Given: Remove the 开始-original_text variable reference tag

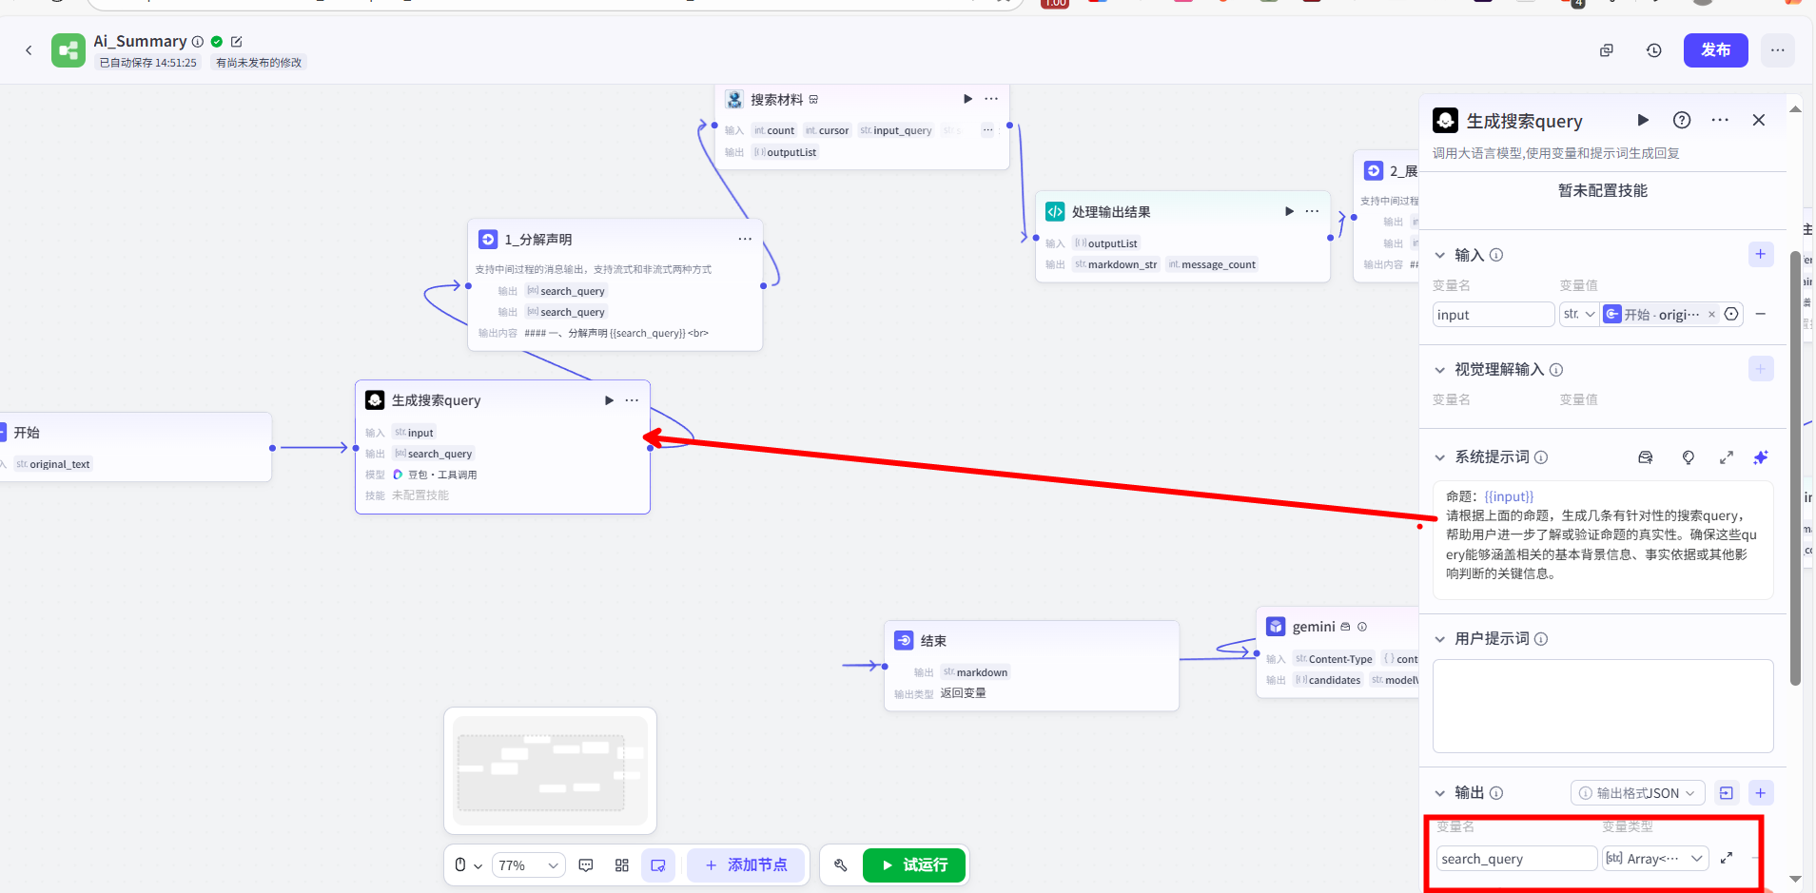Looking at the screenshot, I should coord(1711,315).
